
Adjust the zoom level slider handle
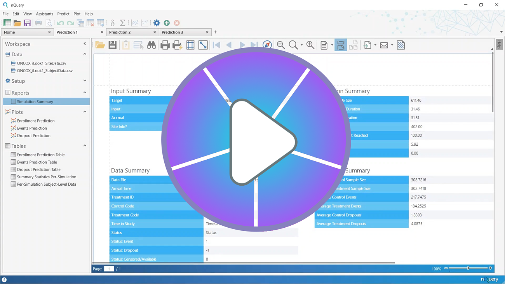(x=468, y=268)
